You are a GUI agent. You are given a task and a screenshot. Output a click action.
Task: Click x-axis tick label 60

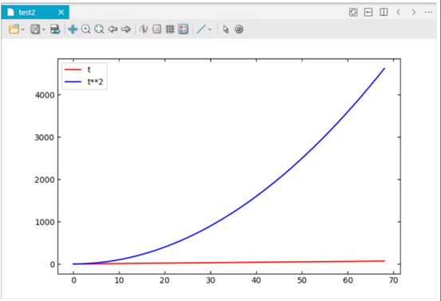348,280
